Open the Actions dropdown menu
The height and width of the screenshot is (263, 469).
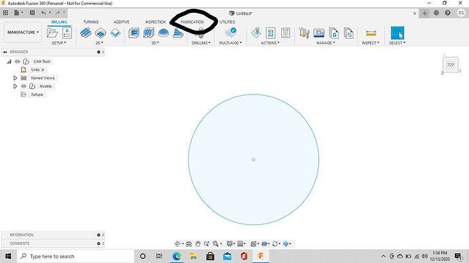coord(270,43)
